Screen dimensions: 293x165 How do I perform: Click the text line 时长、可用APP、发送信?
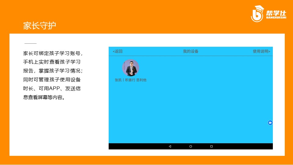(x=52, y=89)
